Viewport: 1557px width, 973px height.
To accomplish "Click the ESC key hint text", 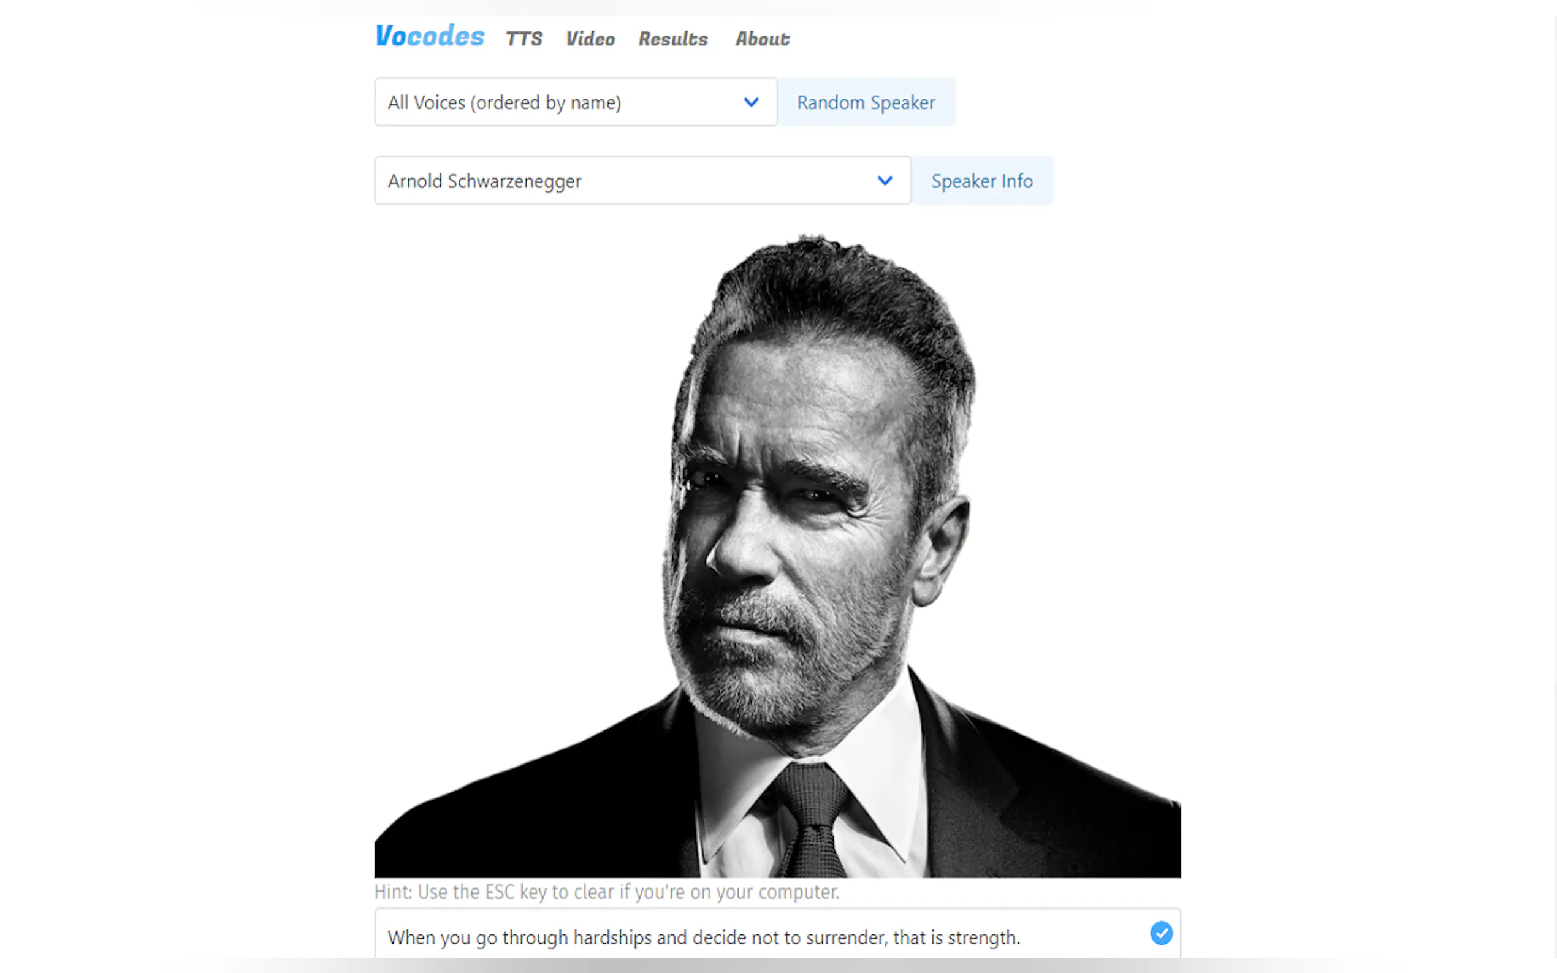I will pos(606,892).
